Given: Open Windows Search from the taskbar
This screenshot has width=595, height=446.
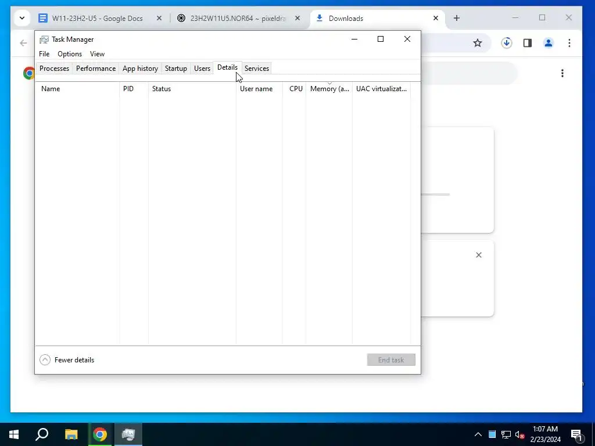Looking at the screenshot, I should point(42,434).
